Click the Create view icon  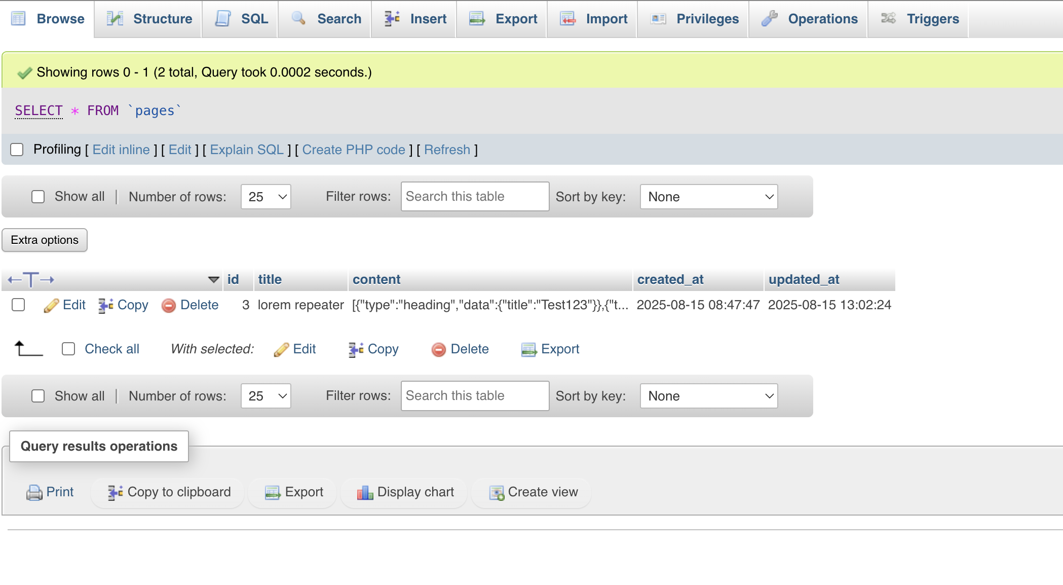tap(497, 492)
